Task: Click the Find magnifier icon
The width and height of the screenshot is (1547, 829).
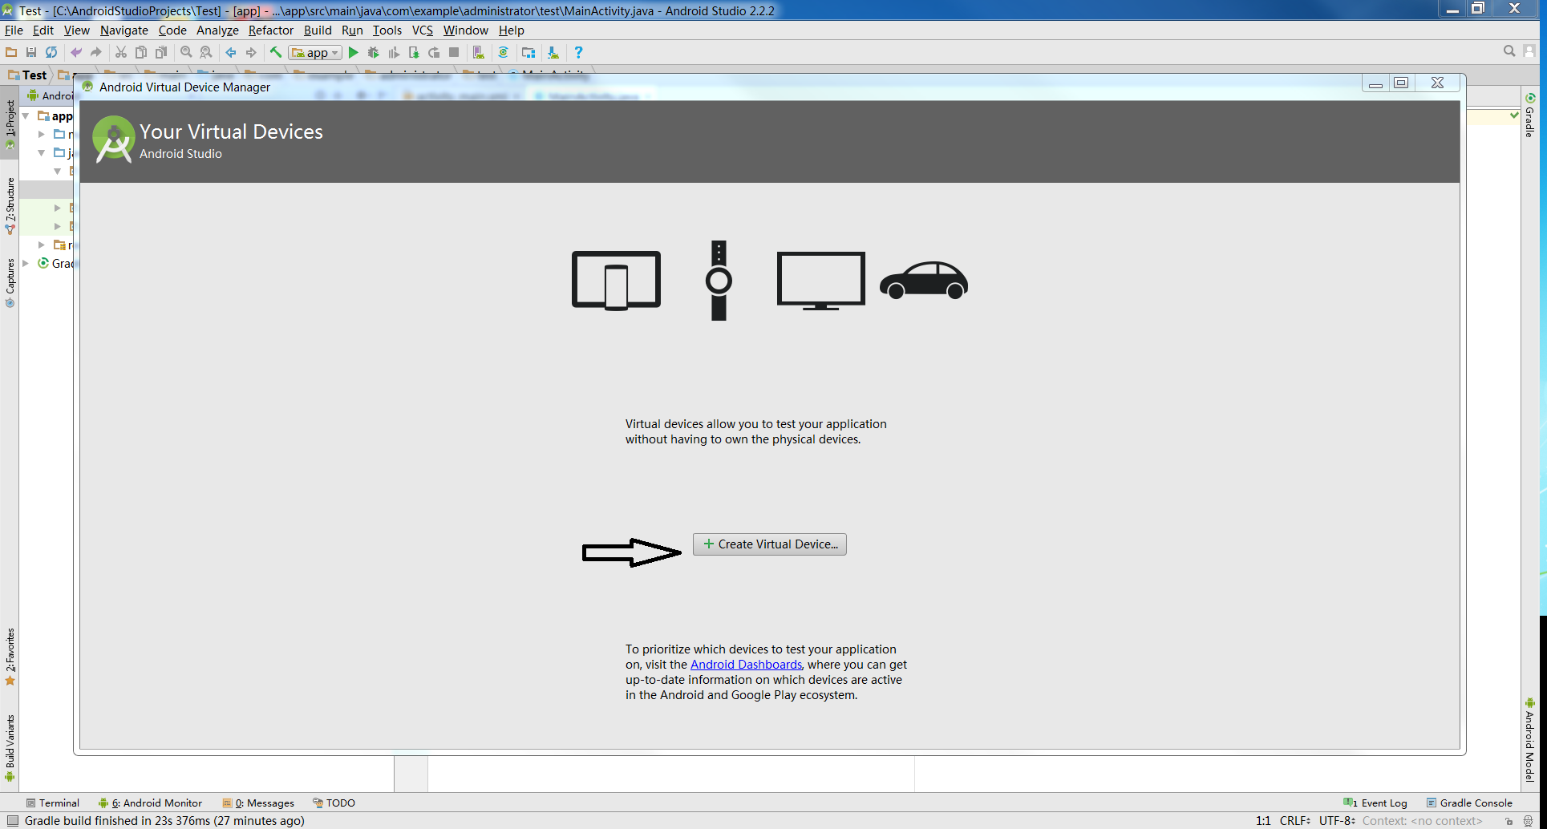Action: [186, 52]
